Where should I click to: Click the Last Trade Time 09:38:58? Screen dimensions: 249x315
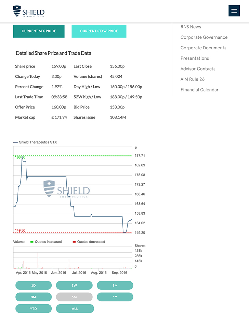coord(59,97)
